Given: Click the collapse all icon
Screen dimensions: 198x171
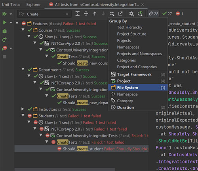Looking at the screenshot, I should click(x=86, y=14).
